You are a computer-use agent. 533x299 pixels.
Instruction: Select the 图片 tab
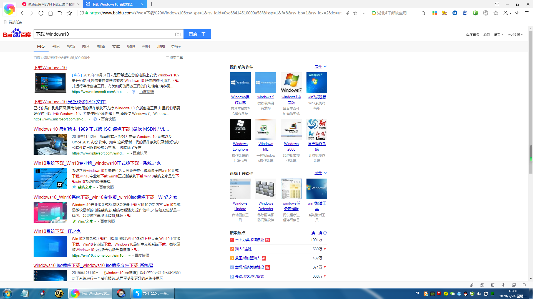tap(86, 47)
